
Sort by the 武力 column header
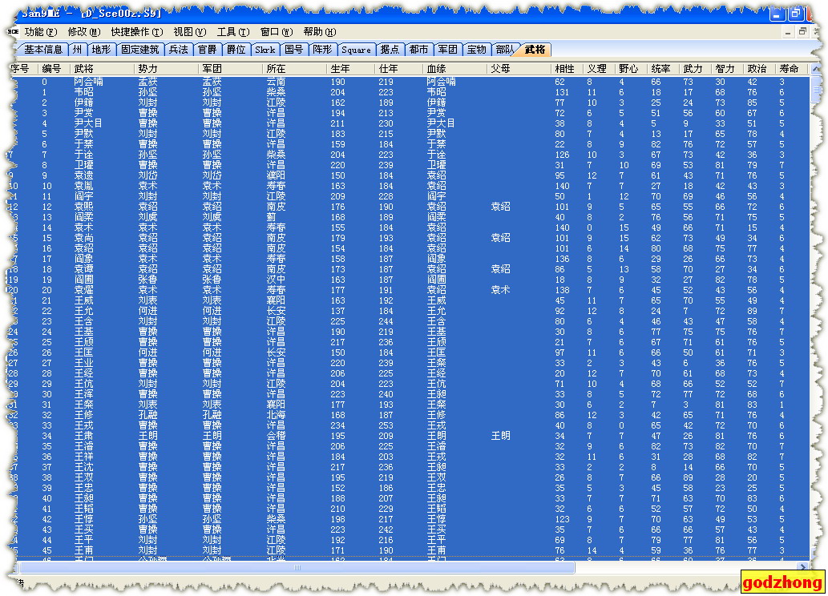point(693,69)
